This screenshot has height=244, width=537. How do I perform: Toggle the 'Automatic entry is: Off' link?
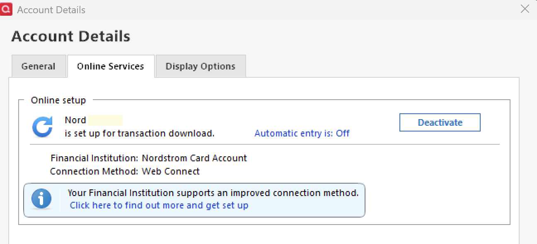[302, 133]
